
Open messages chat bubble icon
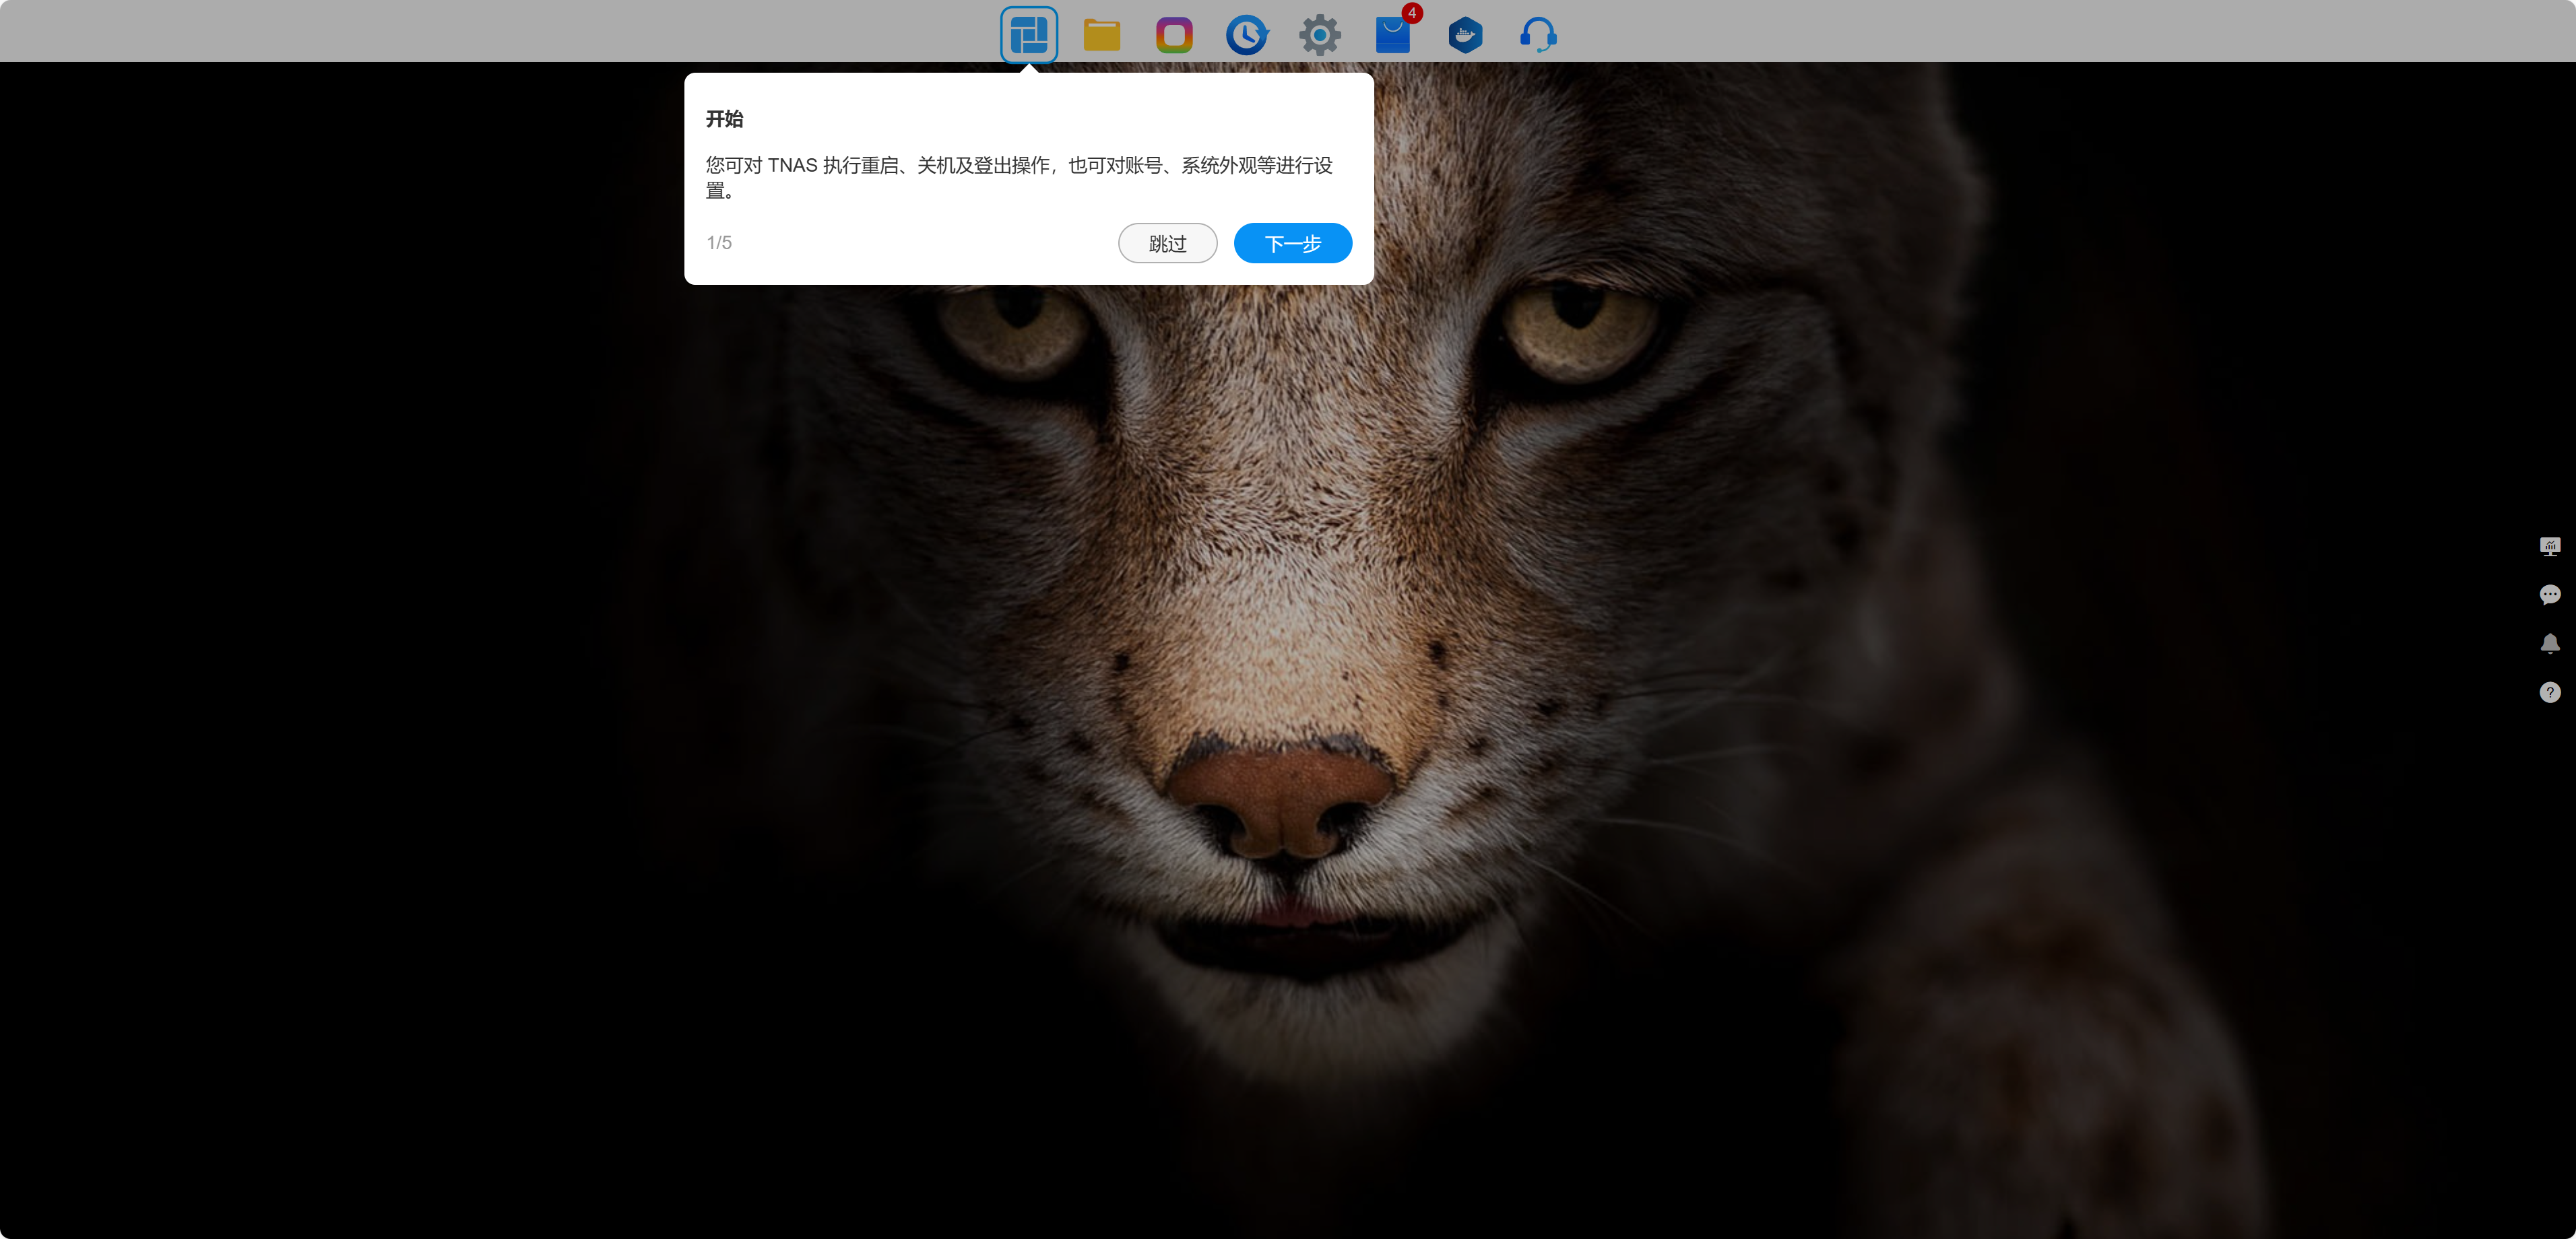coord(2550,595)
